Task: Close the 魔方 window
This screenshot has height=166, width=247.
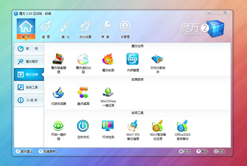Action: [225, 13]
